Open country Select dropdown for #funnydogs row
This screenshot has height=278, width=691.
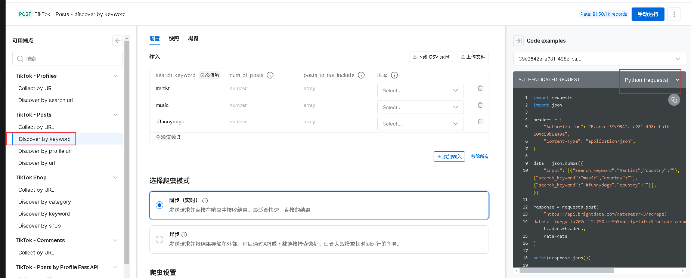pos(420,124)
